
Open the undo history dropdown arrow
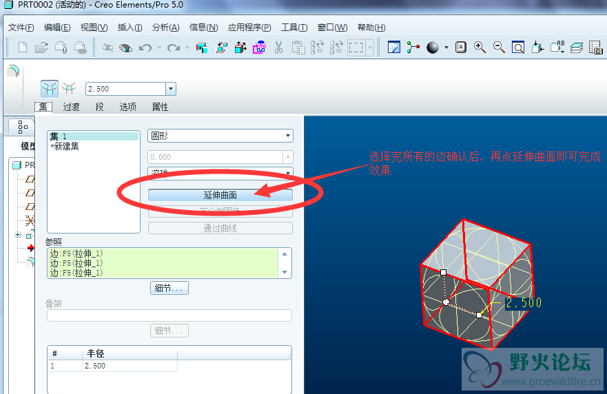click(158, 48)
